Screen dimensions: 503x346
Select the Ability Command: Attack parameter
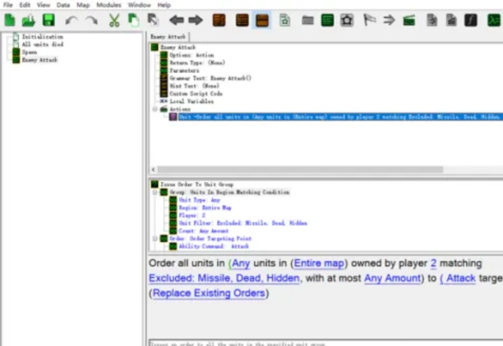(214, 246)
